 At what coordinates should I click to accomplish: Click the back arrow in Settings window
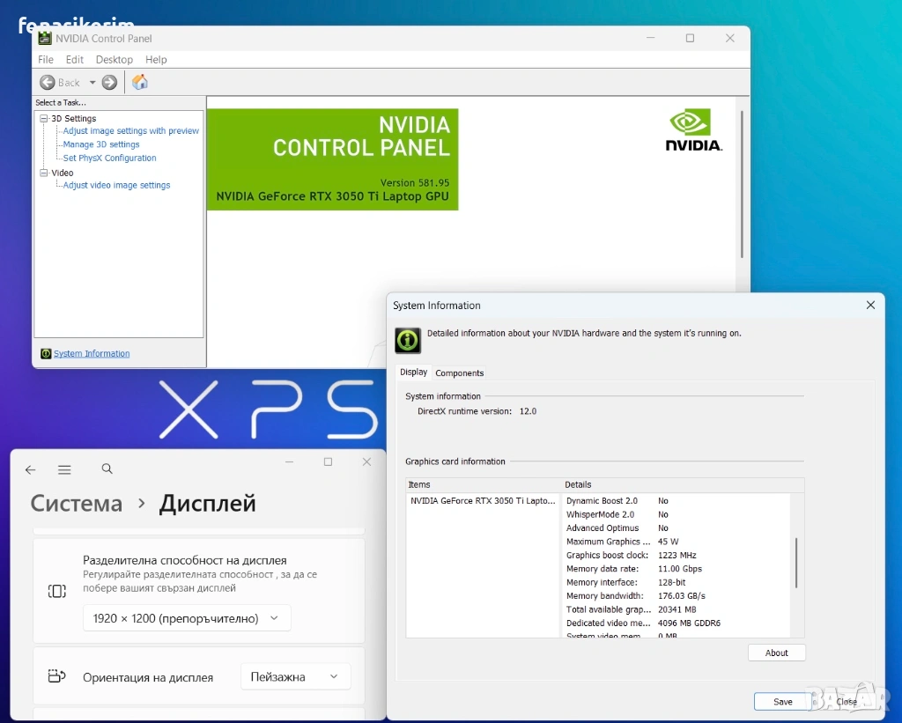coord(31,470)
